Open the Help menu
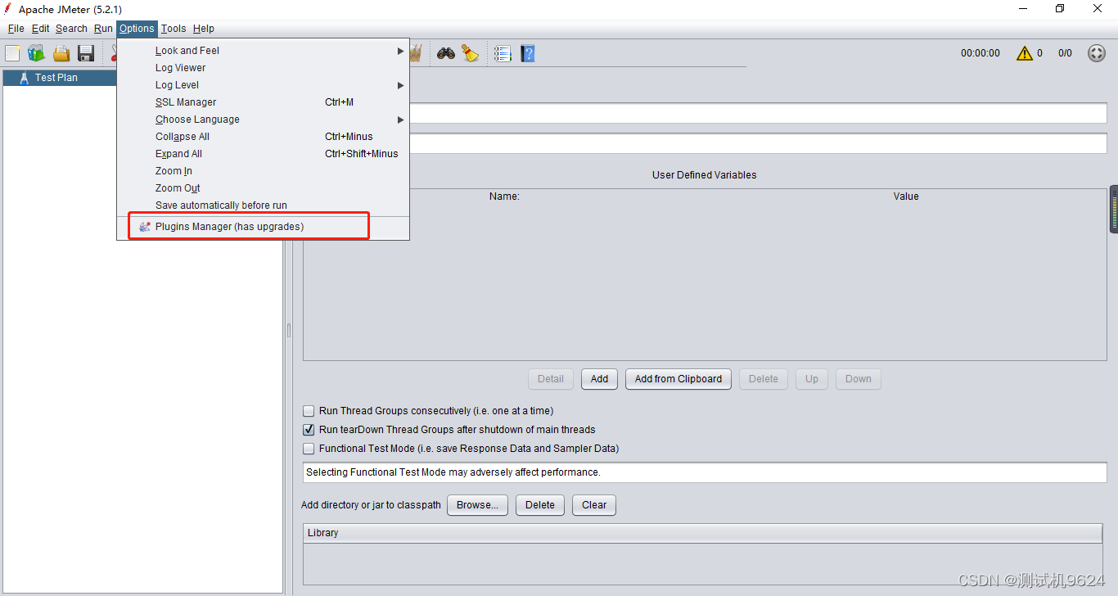Screen dimensions: 1118x596 coord(204,29)
